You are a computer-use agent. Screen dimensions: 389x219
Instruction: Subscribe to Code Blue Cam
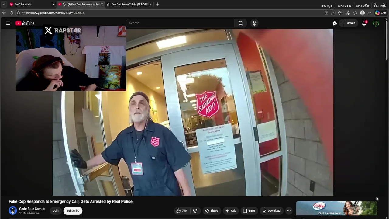tap(73, 210)
